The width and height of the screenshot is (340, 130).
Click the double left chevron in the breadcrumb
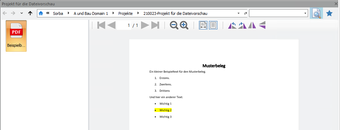[48, 13]
